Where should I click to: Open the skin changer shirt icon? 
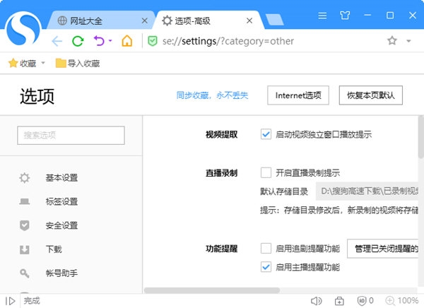pos(344,15)
